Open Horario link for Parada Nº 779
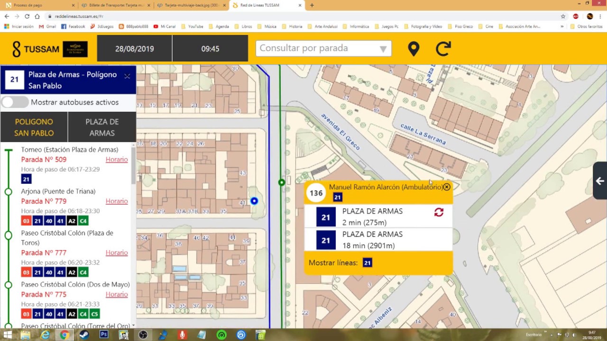This screenshot has width=607, height=341. click(117, 201)
